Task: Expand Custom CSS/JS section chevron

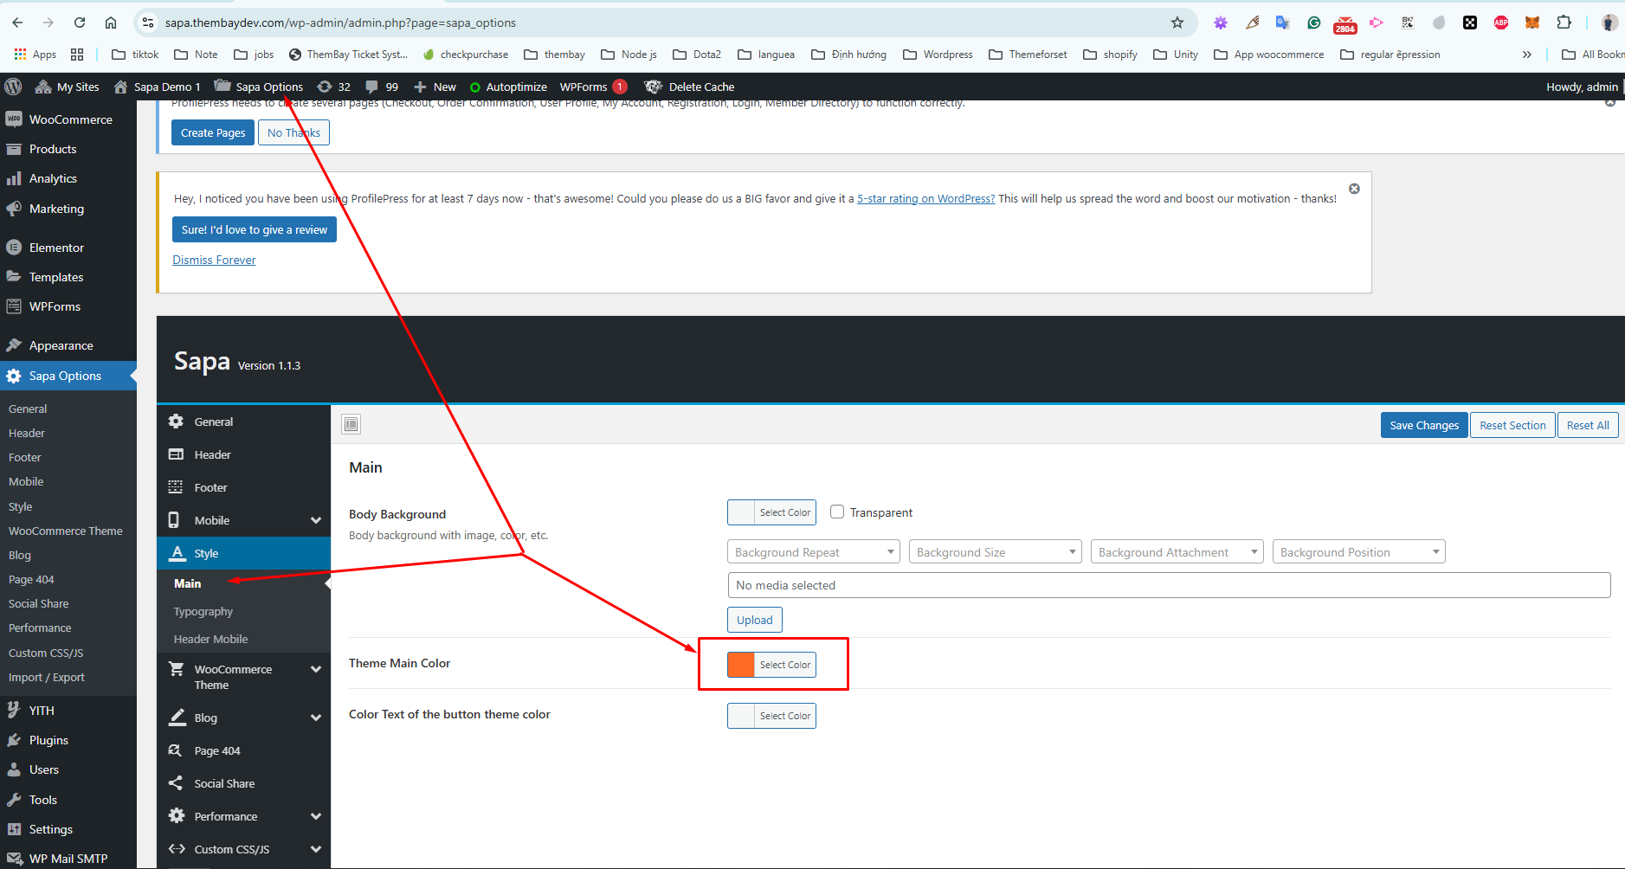Action: 316,849
